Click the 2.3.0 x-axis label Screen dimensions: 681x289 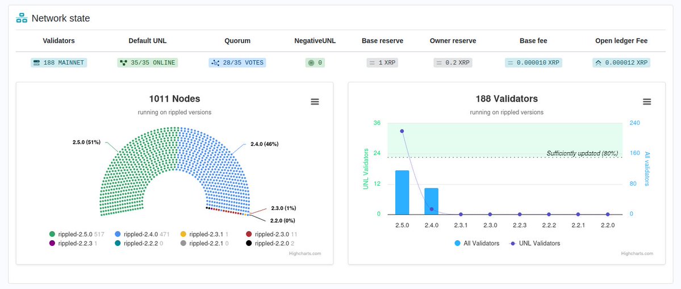point(490,225)
